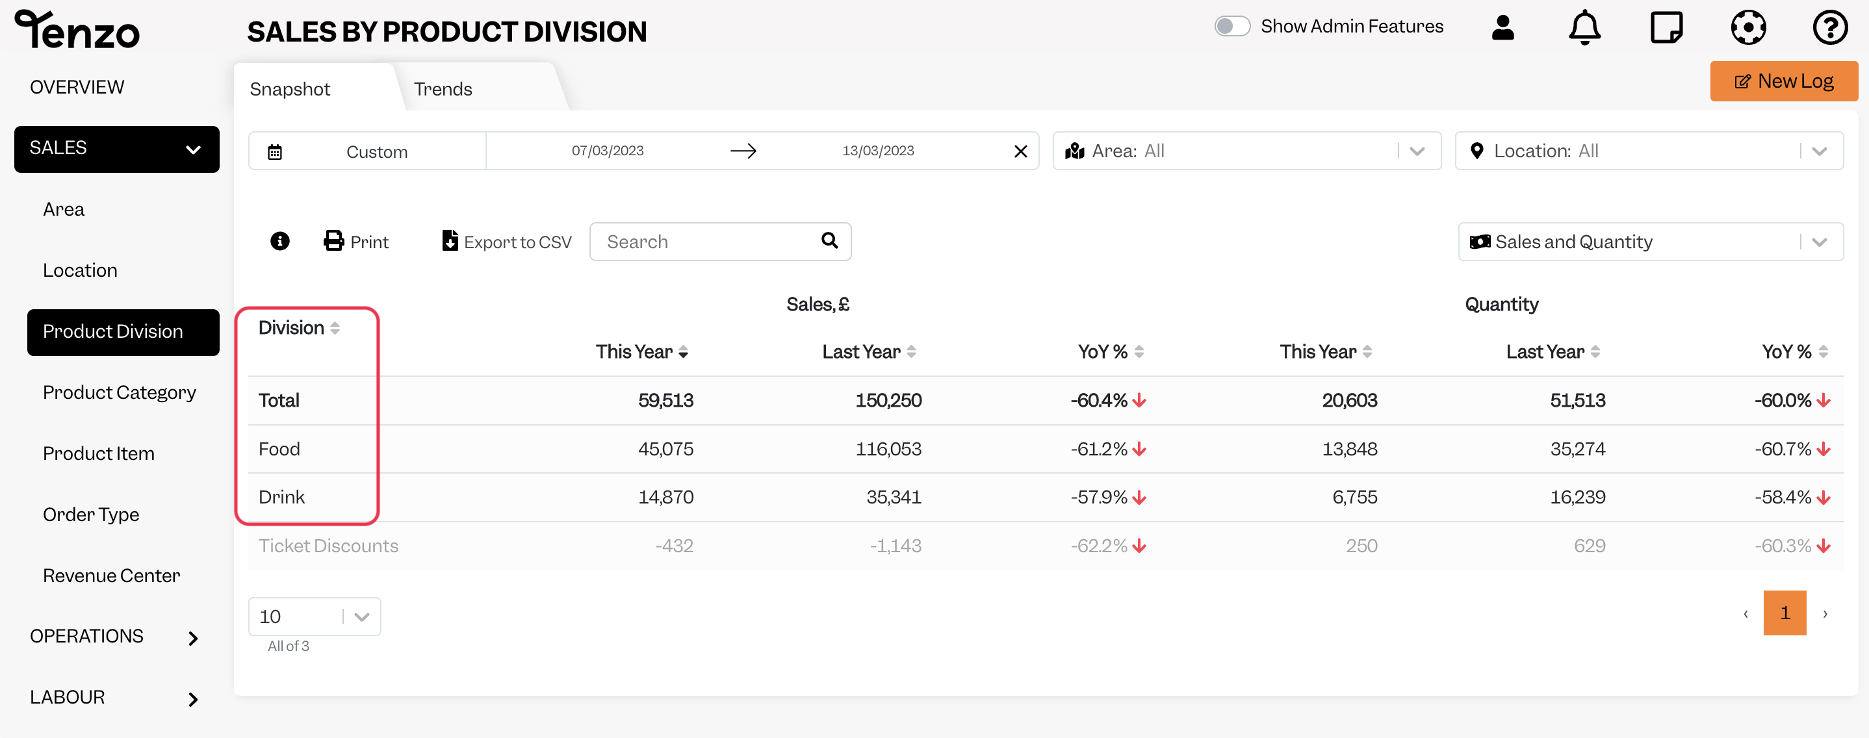The image size is (1869, 738).
Task: Open the calendar date picker icon
Action: 275,151
